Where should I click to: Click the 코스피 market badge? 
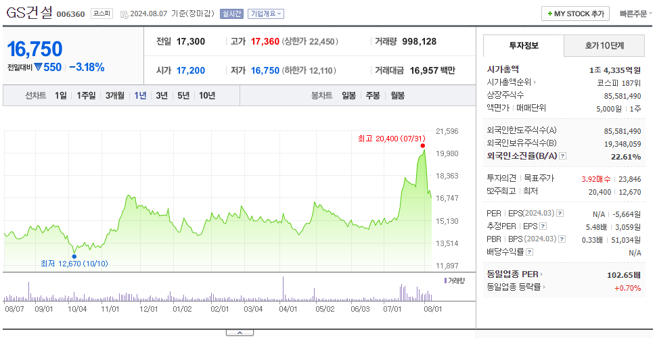[x=102, y=14]
